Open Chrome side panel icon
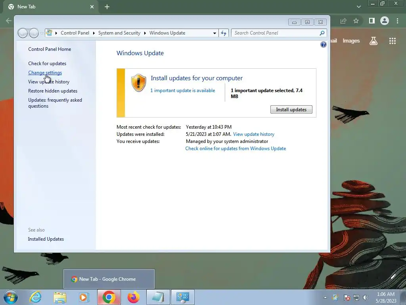Screen dimensions: 406x305 point(372,21)
